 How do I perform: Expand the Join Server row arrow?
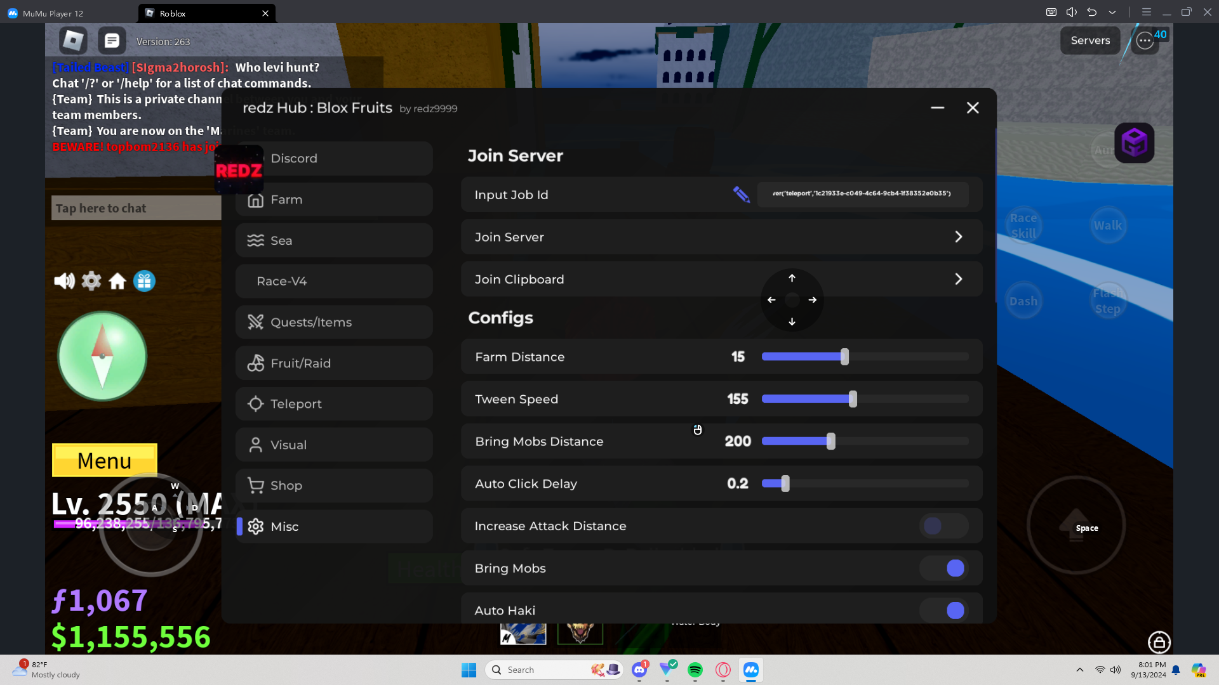(959, 237)
